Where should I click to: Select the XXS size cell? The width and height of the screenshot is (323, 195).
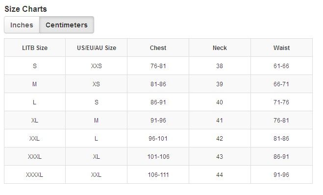(97, 66)
